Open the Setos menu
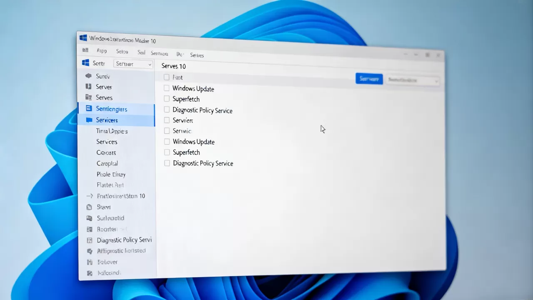533x300 pixels. [122, 52]
